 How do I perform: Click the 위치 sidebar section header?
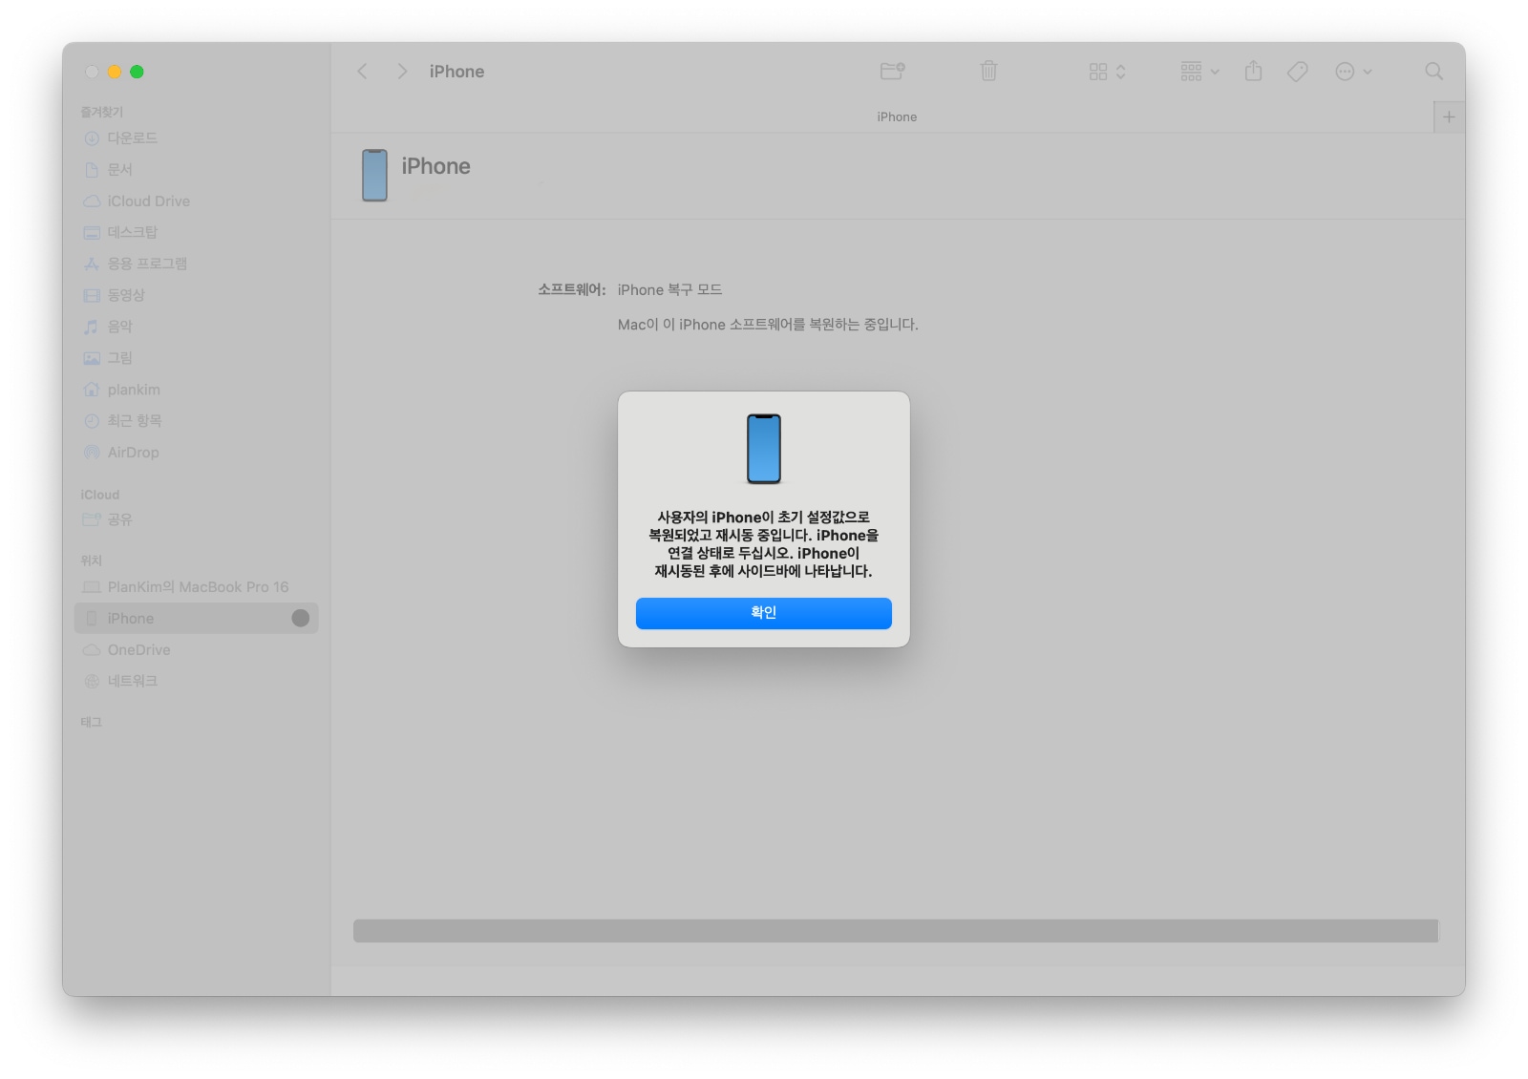tap(92, 561)
